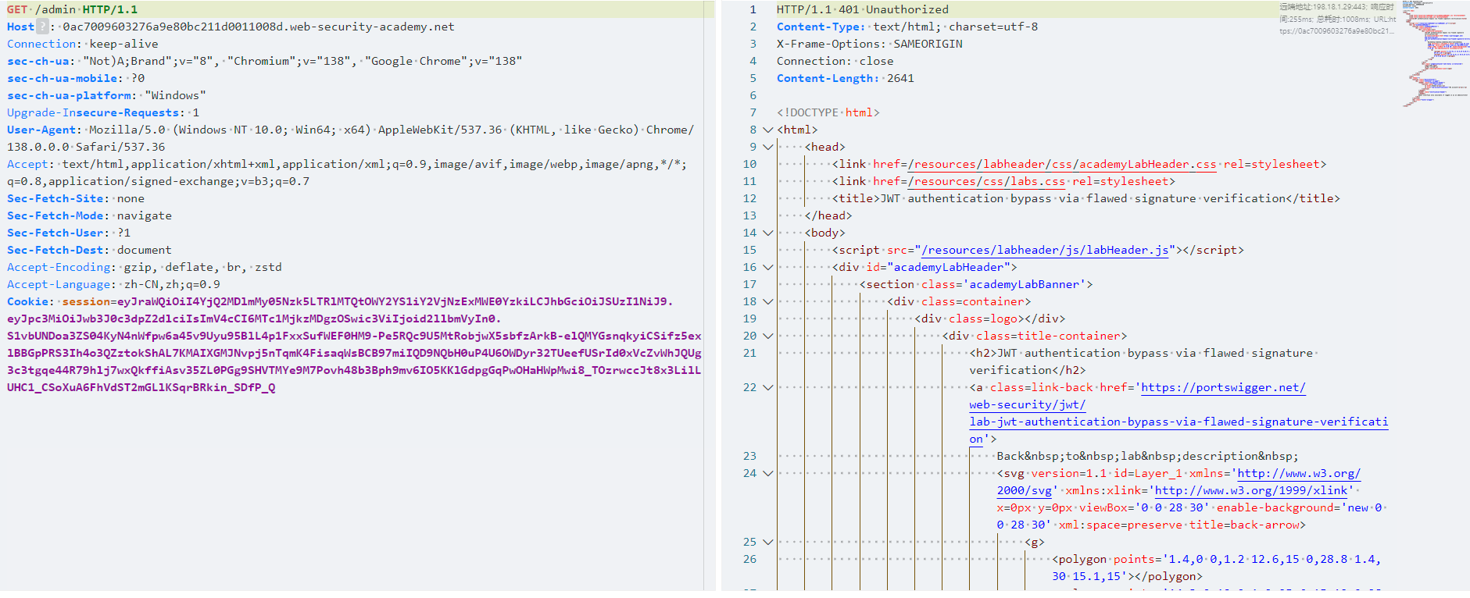Open the labHeader.js script link
This screenshot has height=598, width=1470.
[1045, 250]
